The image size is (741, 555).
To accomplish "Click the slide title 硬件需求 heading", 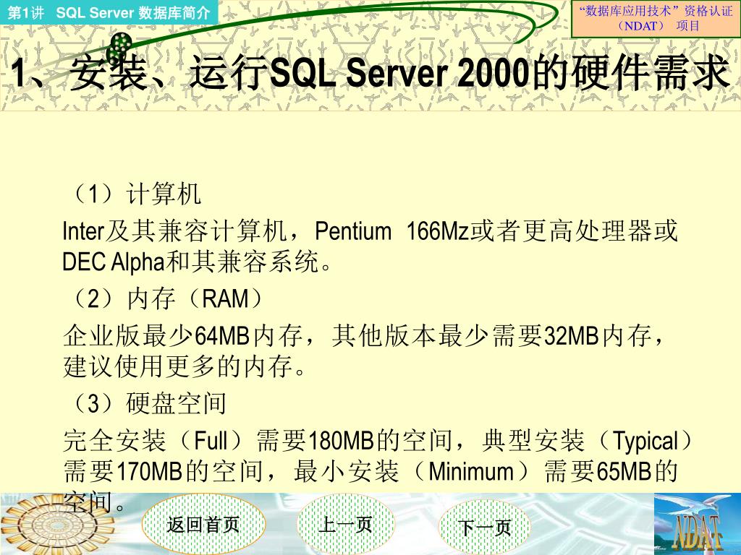I will (370, 73).
